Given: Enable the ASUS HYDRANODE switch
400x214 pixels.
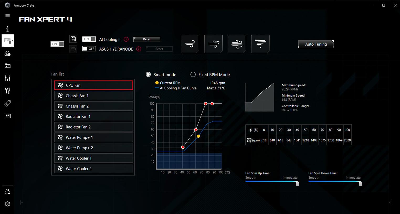Looking at the screenshot, I should click(x=89, y=49).
